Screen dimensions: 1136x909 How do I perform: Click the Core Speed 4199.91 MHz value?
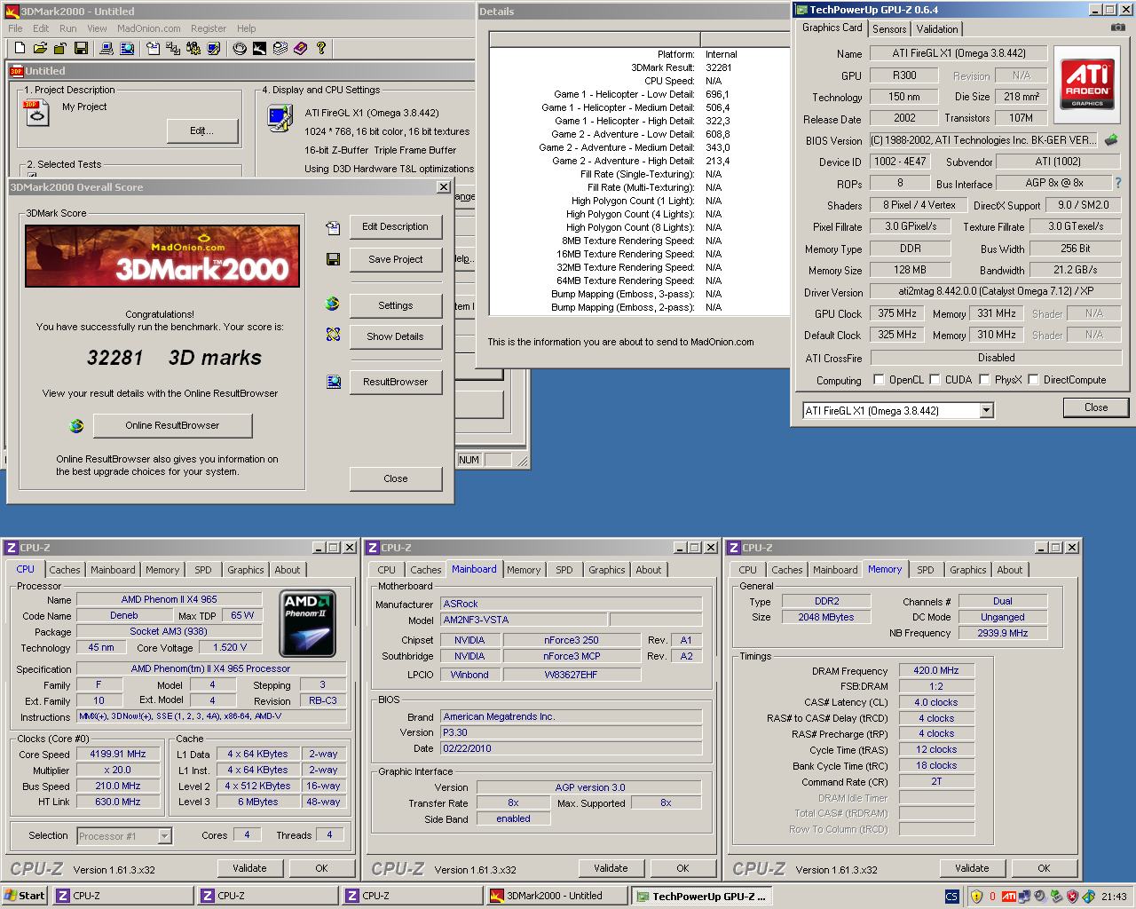pyautogui.click(x=118, y=754)
